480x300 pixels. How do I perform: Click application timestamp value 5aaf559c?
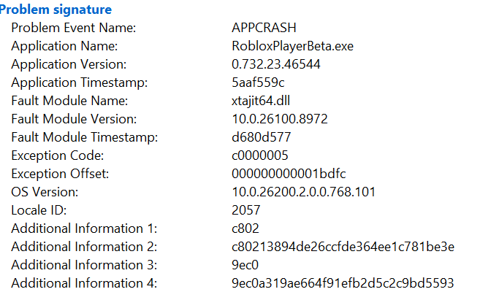click(258, 82)
